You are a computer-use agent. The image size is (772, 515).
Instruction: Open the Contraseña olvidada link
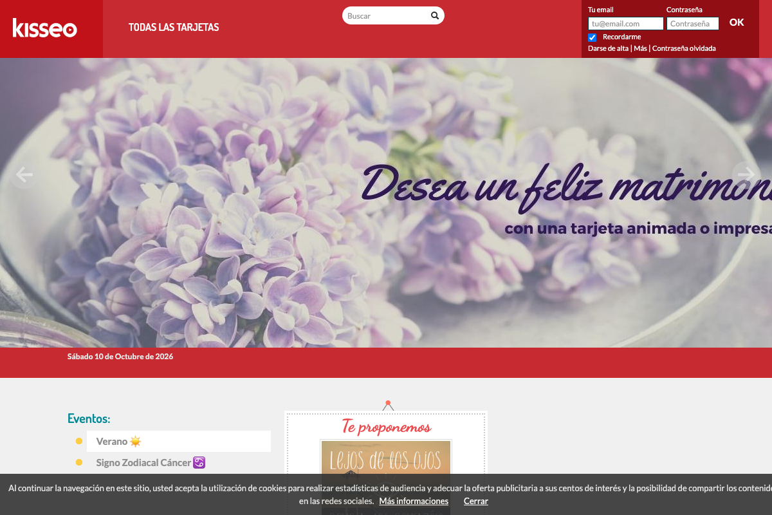(684, 48)
